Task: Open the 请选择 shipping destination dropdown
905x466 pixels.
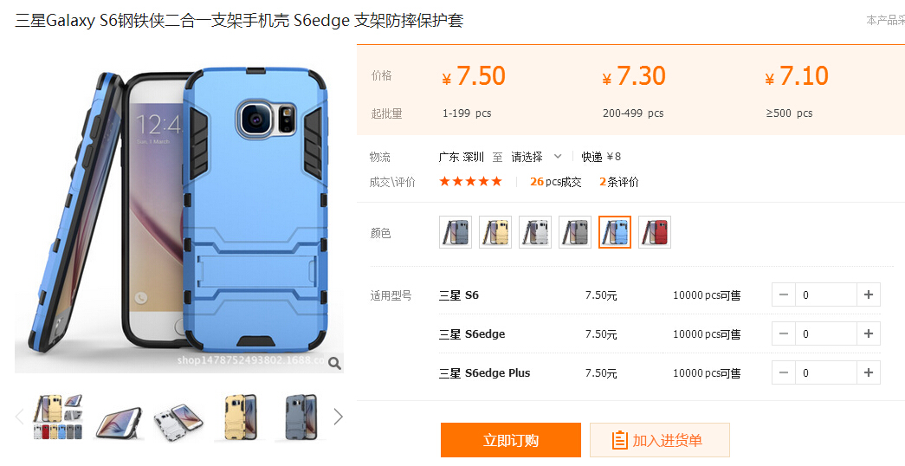Action: (x=536, y=157)
